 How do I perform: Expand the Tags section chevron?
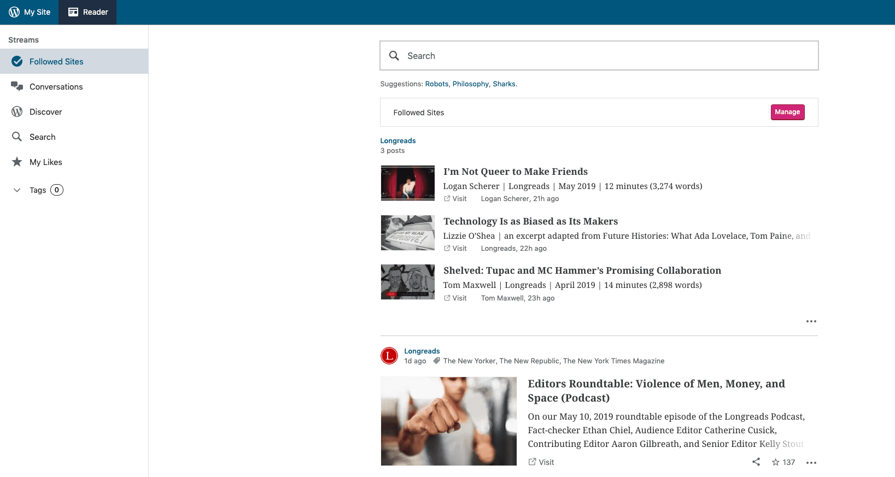[17, 190]
